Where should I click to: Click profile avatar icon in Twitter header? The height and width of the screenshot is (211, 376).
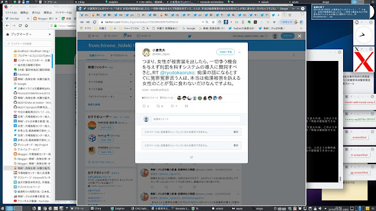pos(275,36)
